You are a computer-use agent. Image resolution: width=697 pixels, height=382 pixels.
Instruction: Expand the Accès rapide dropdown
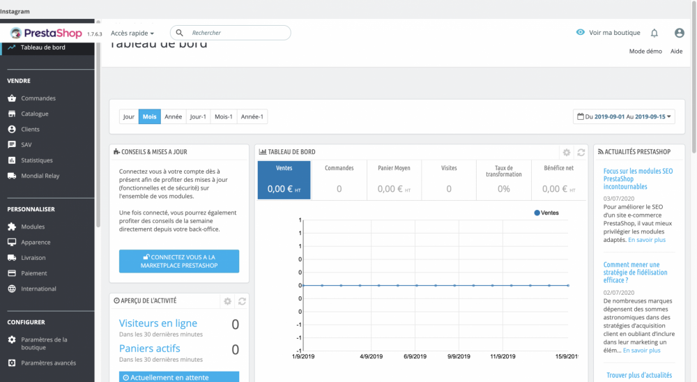coord(132,33)
